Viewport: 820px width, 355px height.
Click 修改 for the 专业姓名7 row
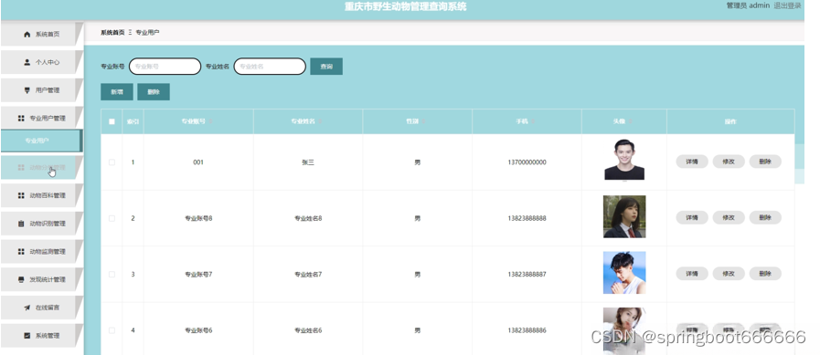729,274
